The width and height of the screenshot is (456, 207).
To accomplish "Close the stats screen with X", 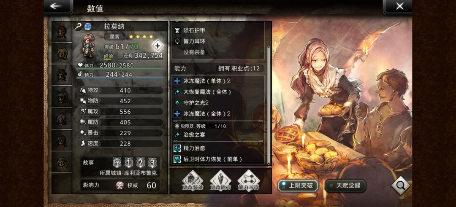I will [399, 6].
